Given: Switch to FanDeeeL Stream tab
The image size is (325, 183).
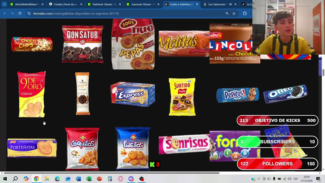Looking at the screenshot, I should tap(104, 4).
